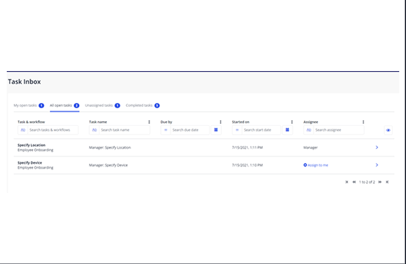Viewport: 406px width, 264px height.
Task: Open the Due by calendar picker
Action: [x=216, y=130]
